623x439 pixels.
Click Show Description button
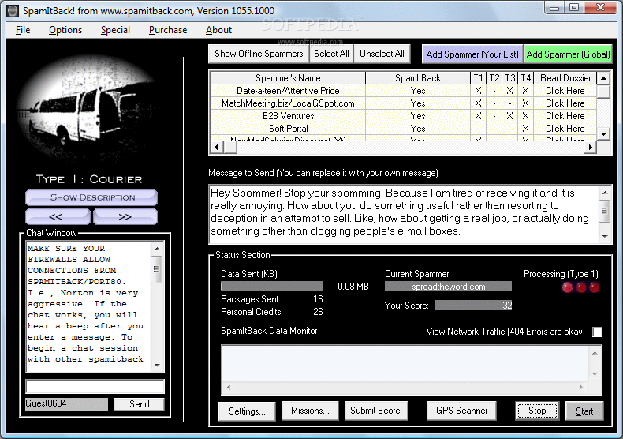91,197
